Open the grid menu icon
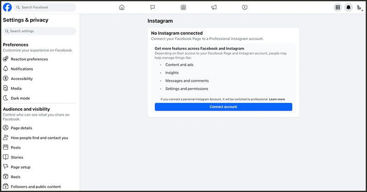 coord(338,7)
